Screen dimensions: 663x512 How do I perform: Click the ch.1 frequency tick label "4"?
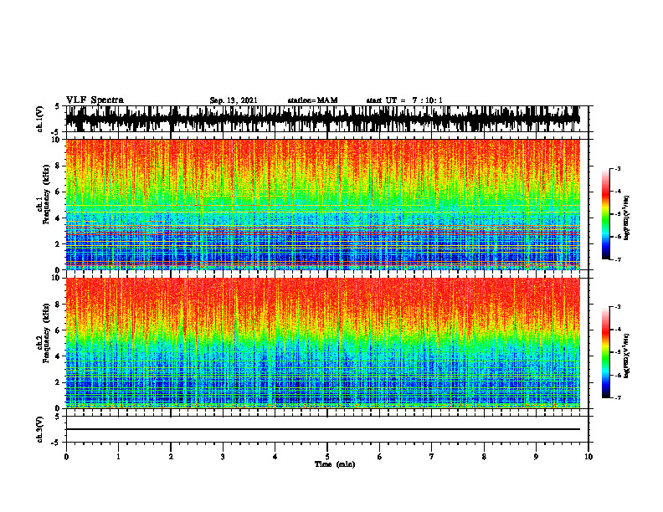59,218
